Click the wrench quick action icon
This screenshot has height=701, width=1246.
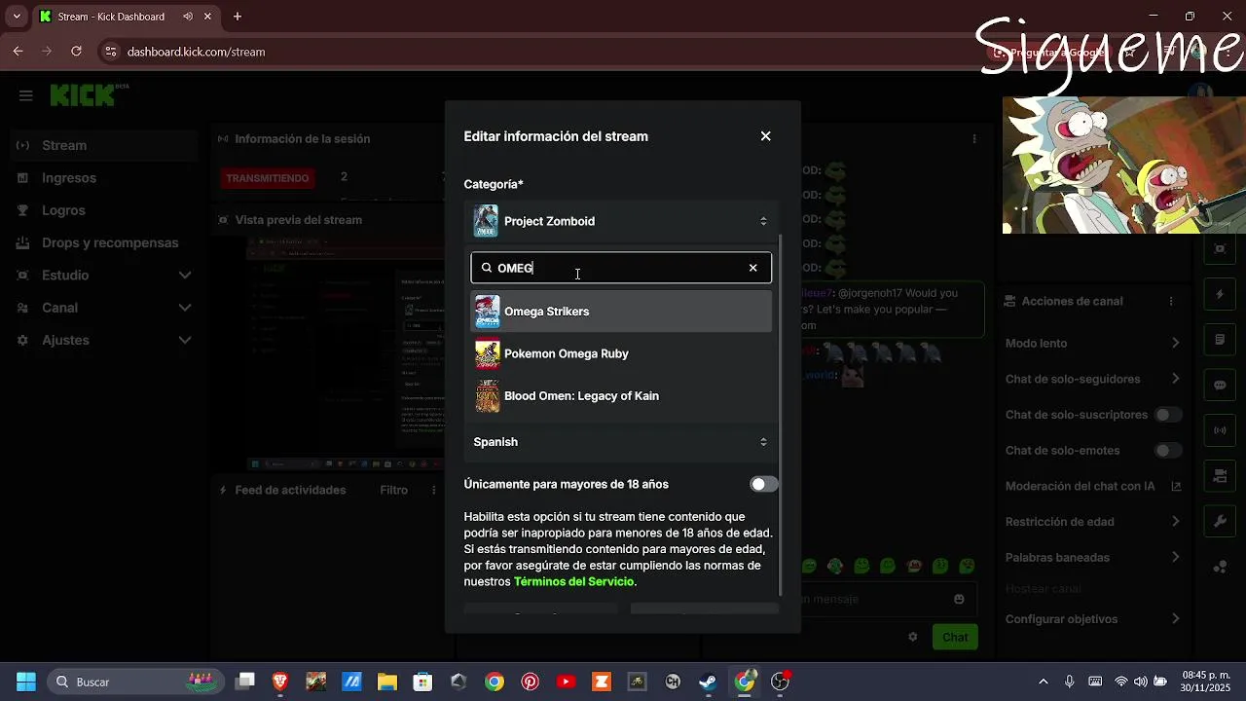[1220, 521]
